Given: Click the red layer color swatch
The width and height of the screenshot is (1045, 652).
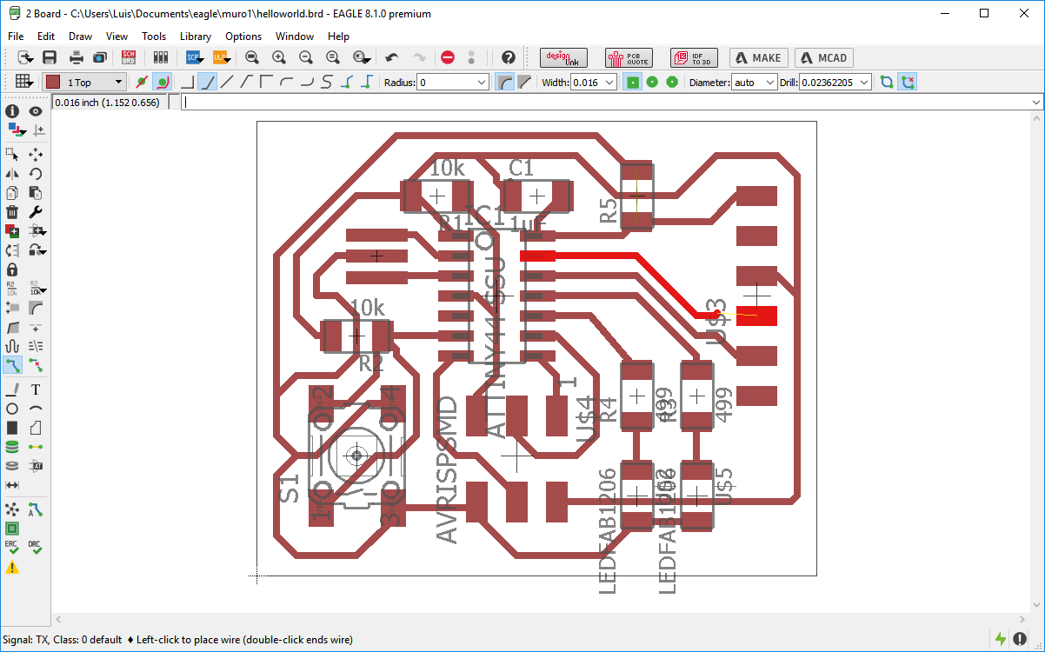Looking at the screenshot, I should (53, 82).
